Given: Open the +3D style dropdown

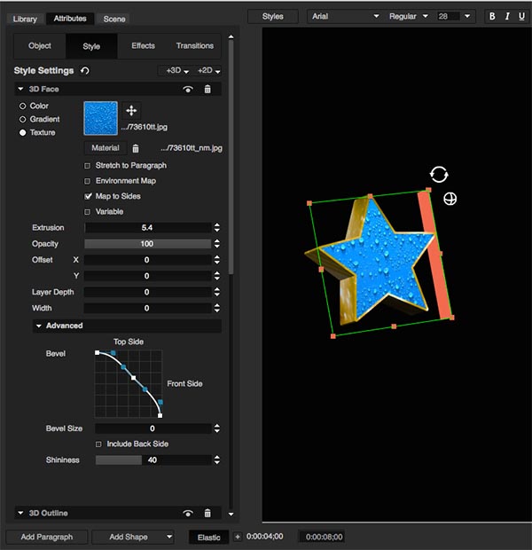Looking at the screenshot, I should pyautogui.click(x=177, y=71).
